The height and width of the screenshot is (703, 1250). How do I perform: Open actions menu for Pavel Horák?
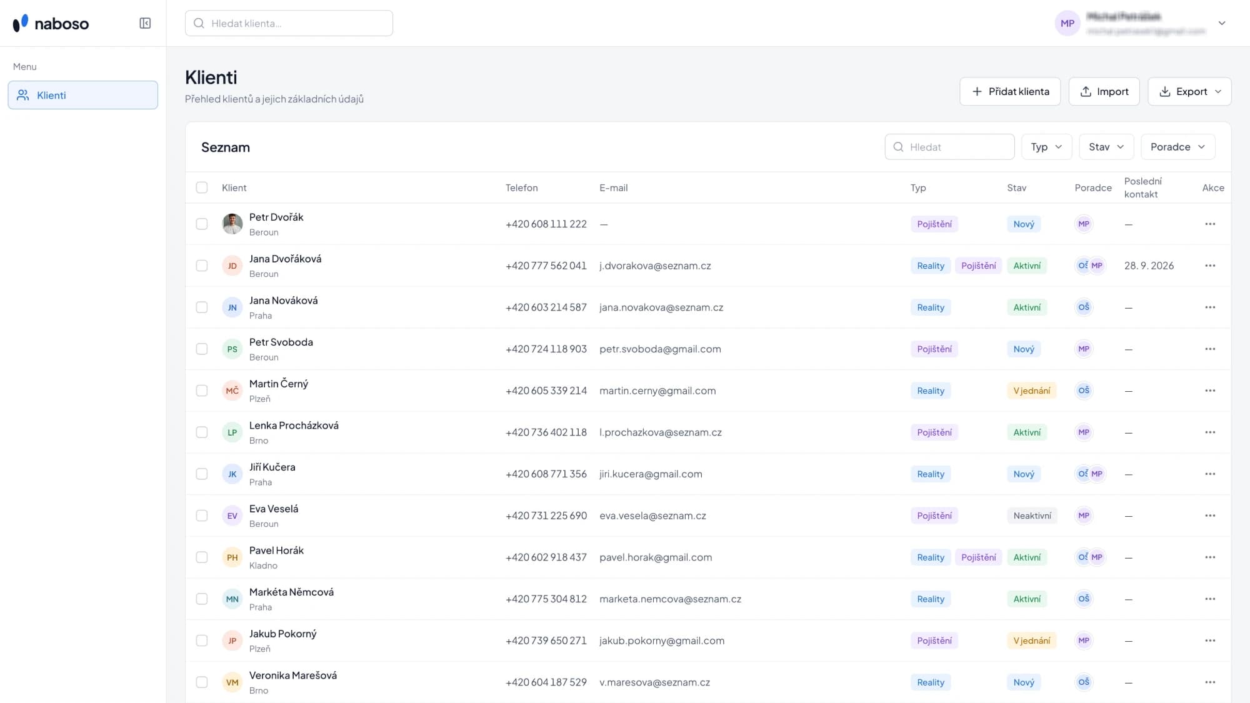[1210, 557]
